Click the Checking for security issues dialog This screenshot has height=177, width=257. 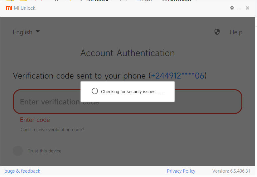(x=128, y=92)
